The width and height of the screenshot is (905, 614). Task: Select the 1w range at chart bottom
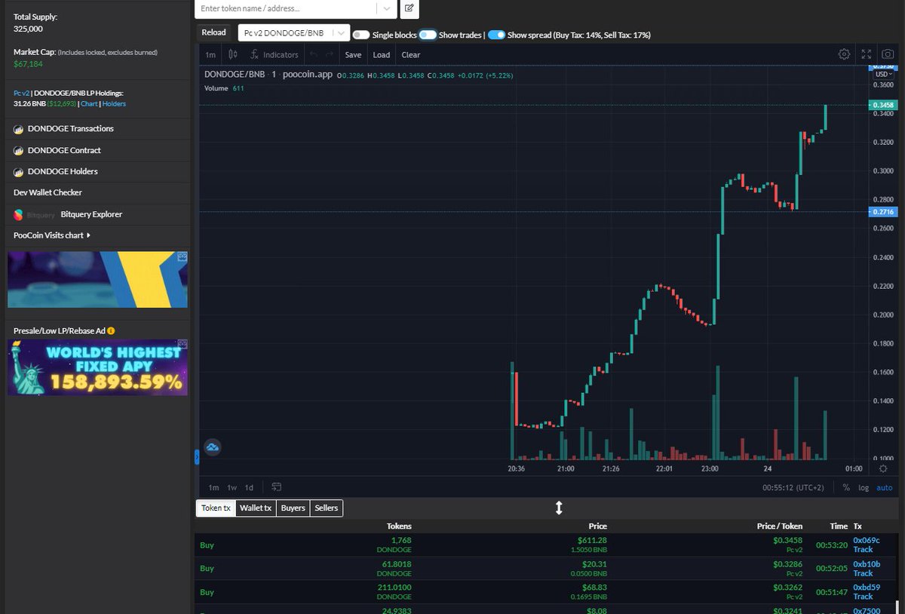point(232,487)
